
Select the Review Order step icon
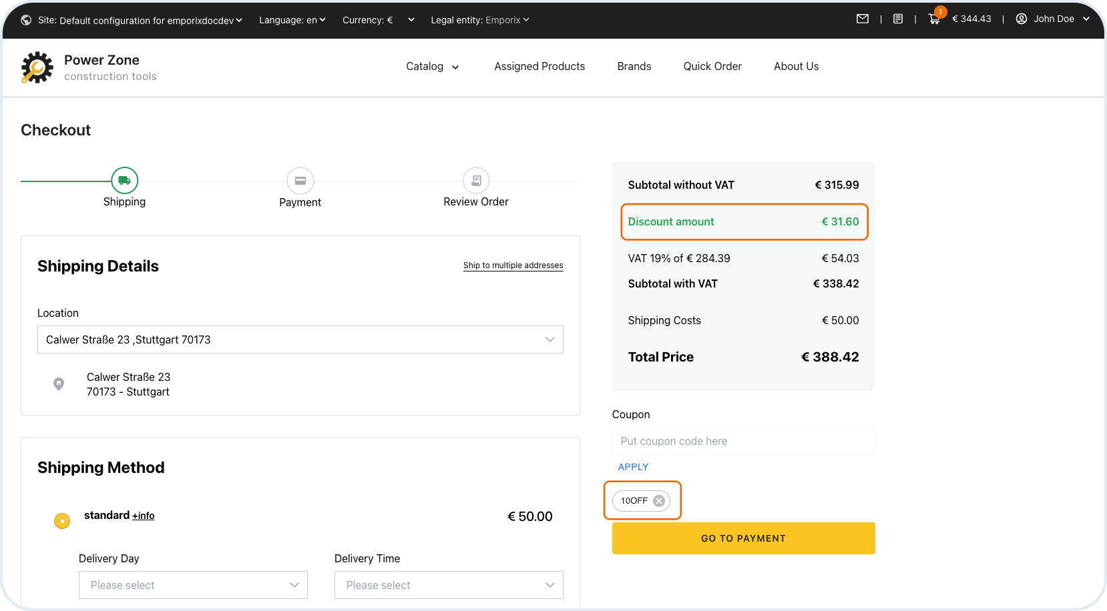tap(476, 180)
